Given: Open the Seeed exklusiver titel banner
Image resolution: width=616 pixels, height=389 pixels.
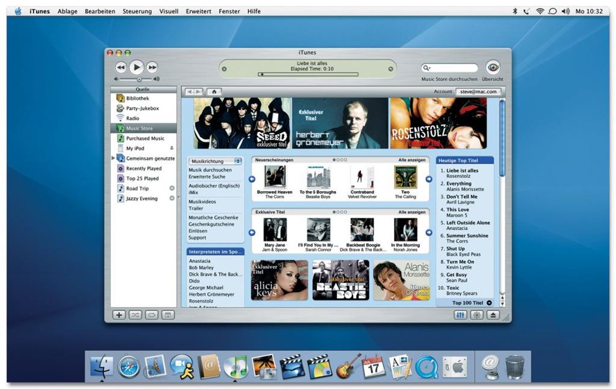Looking at the screenshot, I should tap(242, 123).
